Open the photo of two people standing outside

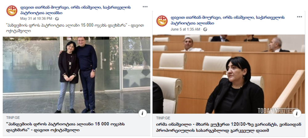click(x=76, y=75)
